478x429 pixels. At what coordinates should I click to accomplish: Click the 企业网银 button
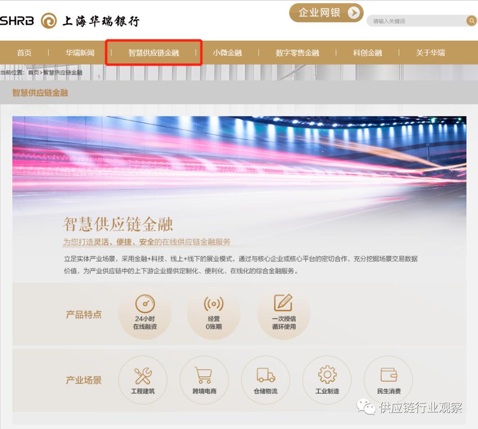pyautogui.click(x=326, y=13)
